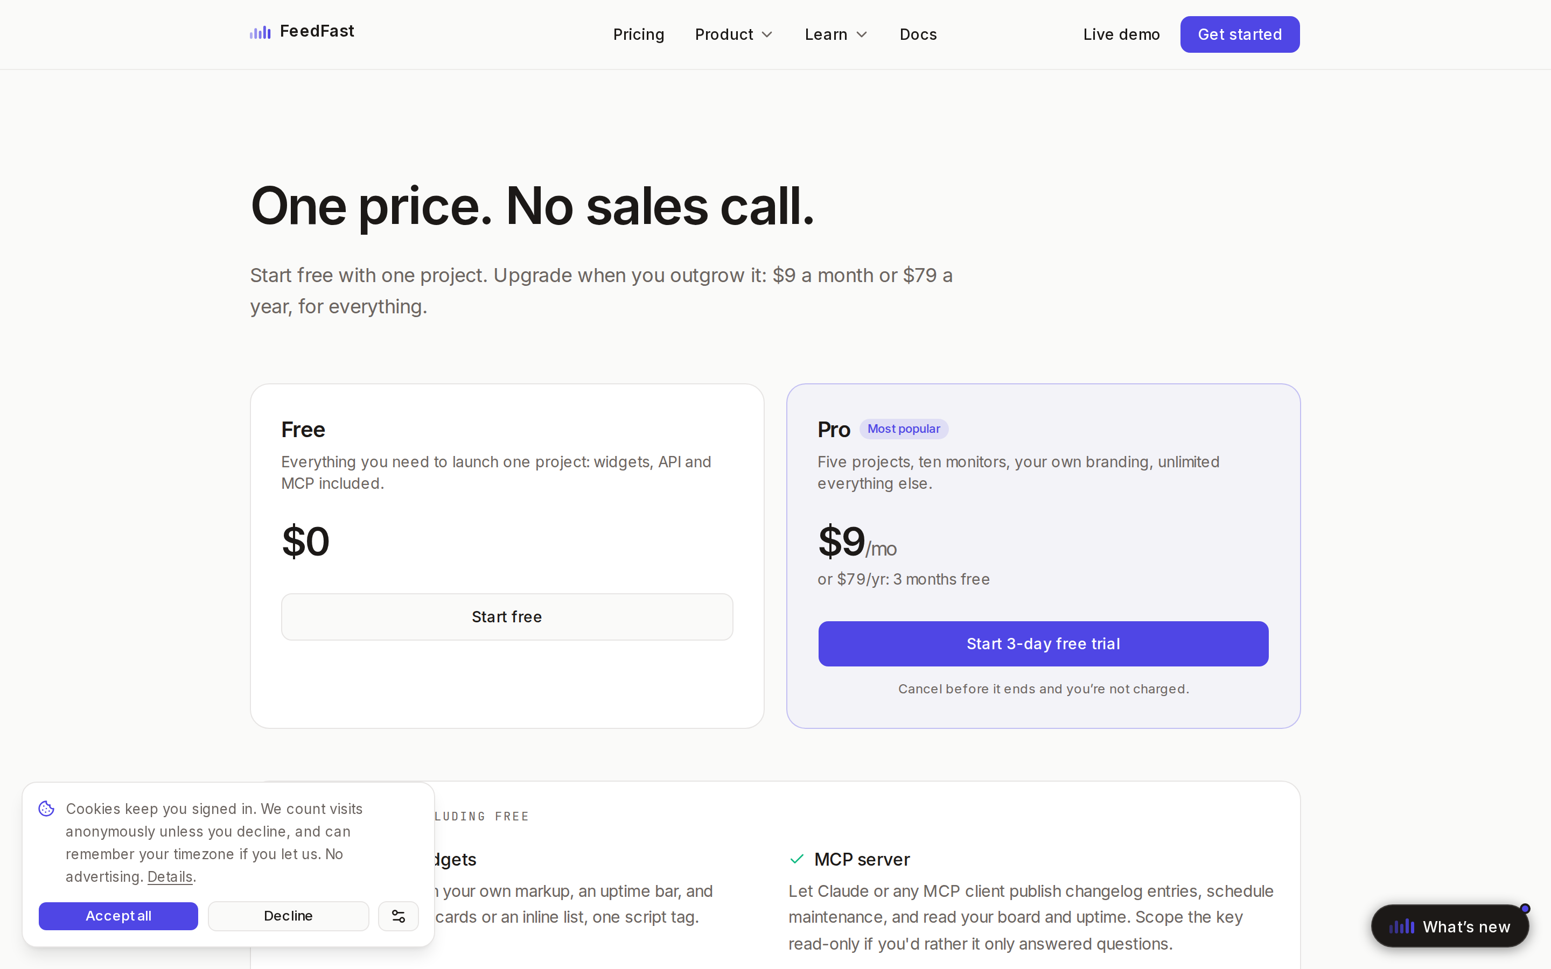
Task: Click the Most popular badge
Action: pyautogui.click(x=904, y=429)
